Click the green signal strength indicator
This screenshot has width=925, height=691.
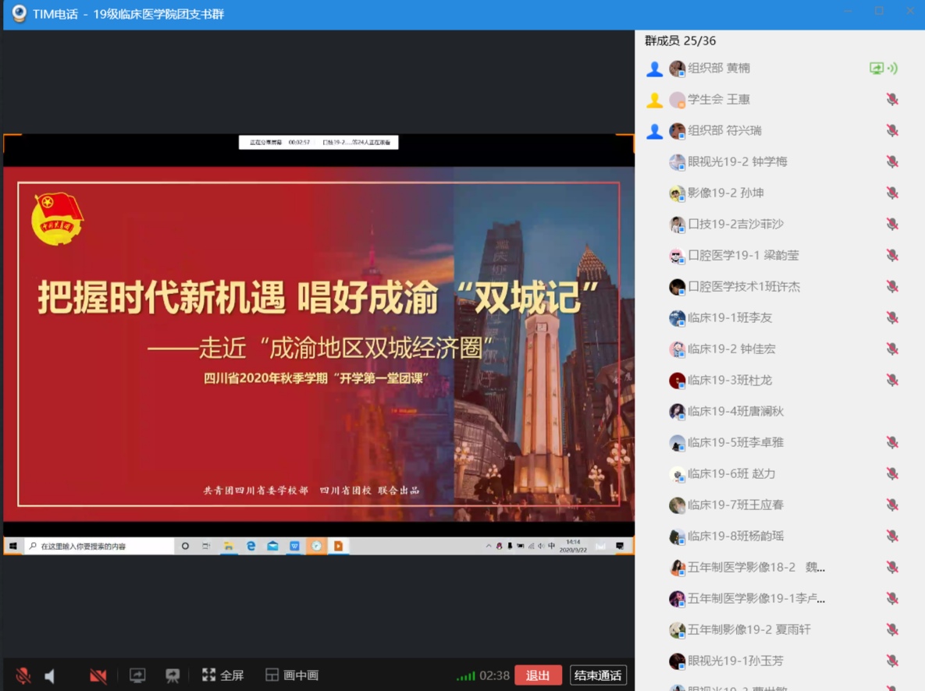[x=466, y=676]
